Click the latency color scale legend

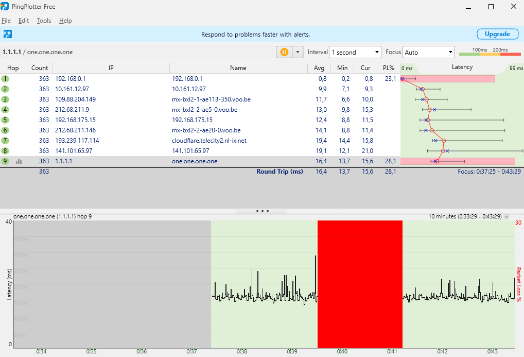pyautogui.click(x=490, y=52)
